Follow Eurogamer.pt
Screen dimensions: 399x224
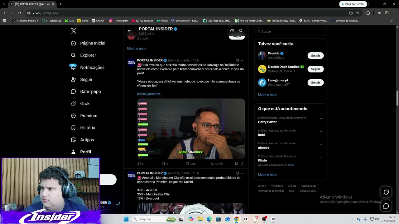315,82
